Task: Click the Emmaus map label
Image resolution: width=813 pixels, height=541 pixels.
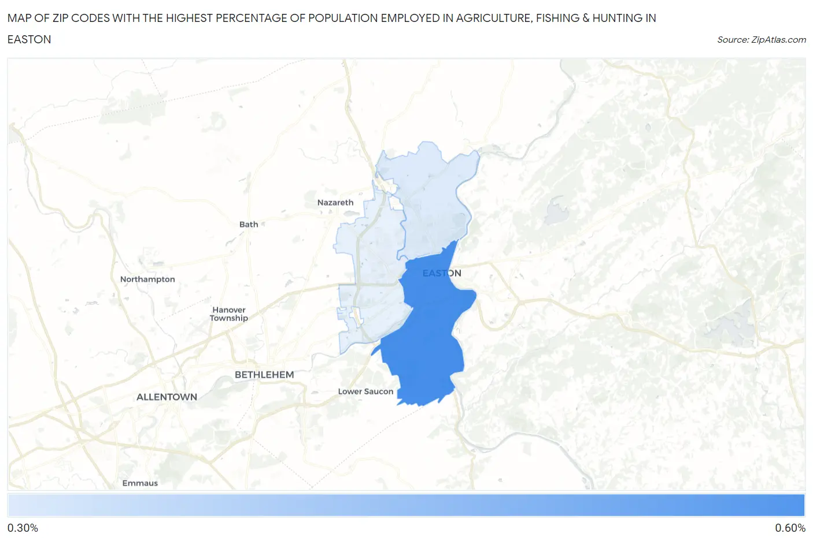Action: pyautogui.click(x=140, y=483)
